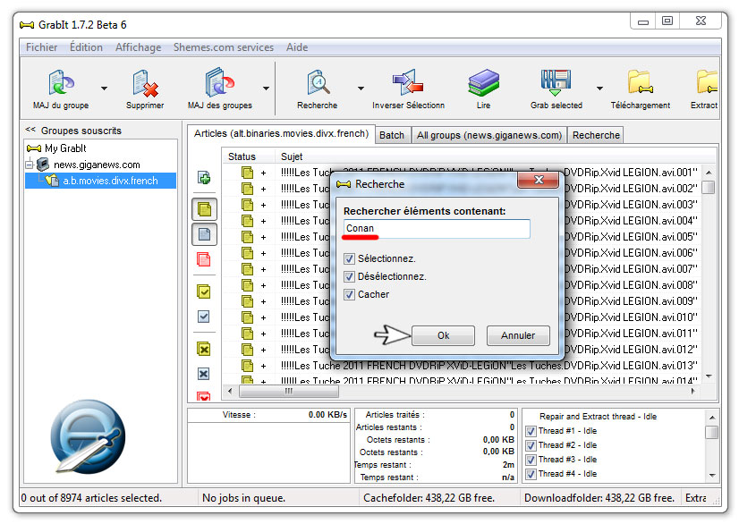
Task: Toggle the Sélectionnez checkbox
Action: pyautogui.click(x=349, y=258)
